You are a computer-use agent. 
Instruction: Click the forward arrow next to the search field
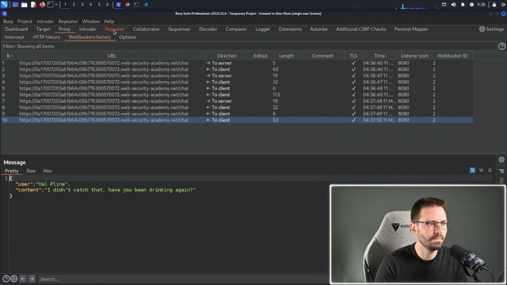pos(31,279)
